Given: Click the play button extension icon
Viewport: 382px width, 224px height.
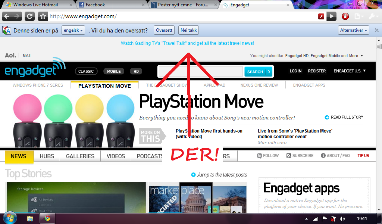Looking at the screenshot, I should pyautogui.click(x=332, y=16).
